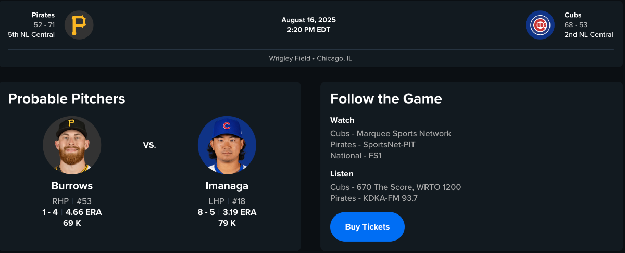This screenshot has height=253, width=625.
Task: Select the Cubs team name
Action: 573,15
